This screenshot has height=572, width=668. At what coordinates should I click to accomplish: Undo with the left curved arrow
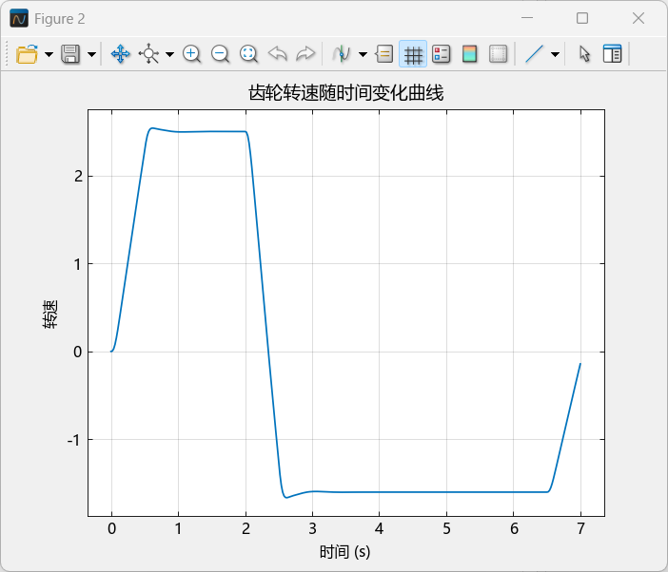(x=277, y=54)
